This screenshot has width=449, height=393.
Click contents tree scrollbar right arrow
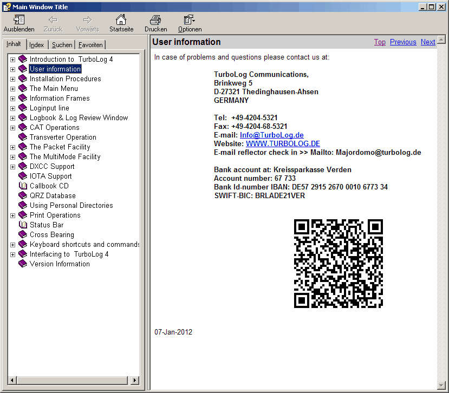coord(134,381)
